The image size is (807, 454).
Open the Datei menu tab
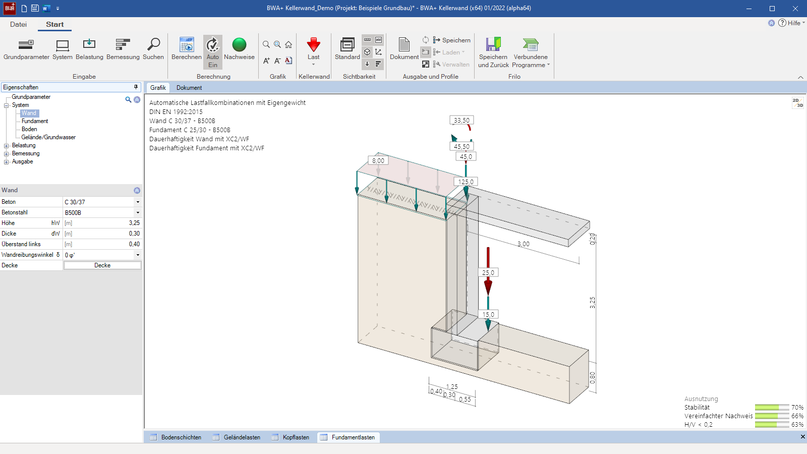coord(18,24)
